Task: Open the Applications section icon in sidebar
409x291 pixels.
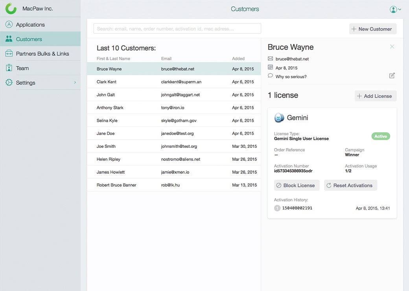Action: [x=8, y=24]
